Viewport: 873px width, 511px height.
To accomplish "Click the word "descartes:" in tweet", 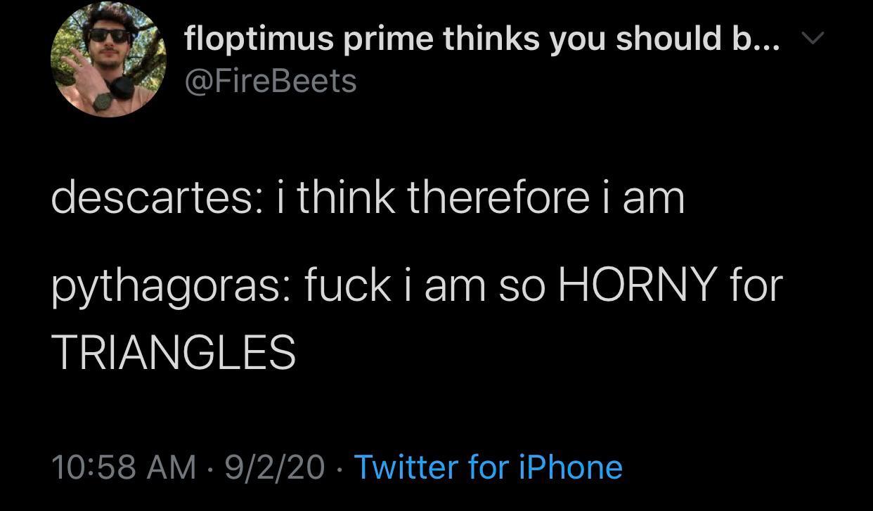I will [153, 198].
